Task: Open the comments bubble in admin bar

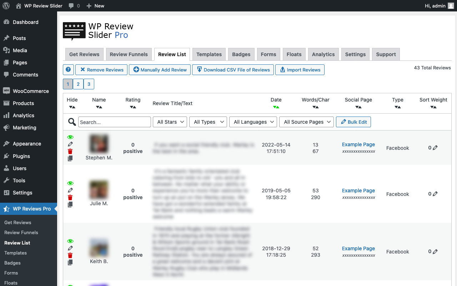Action: (x=74, y=6)
